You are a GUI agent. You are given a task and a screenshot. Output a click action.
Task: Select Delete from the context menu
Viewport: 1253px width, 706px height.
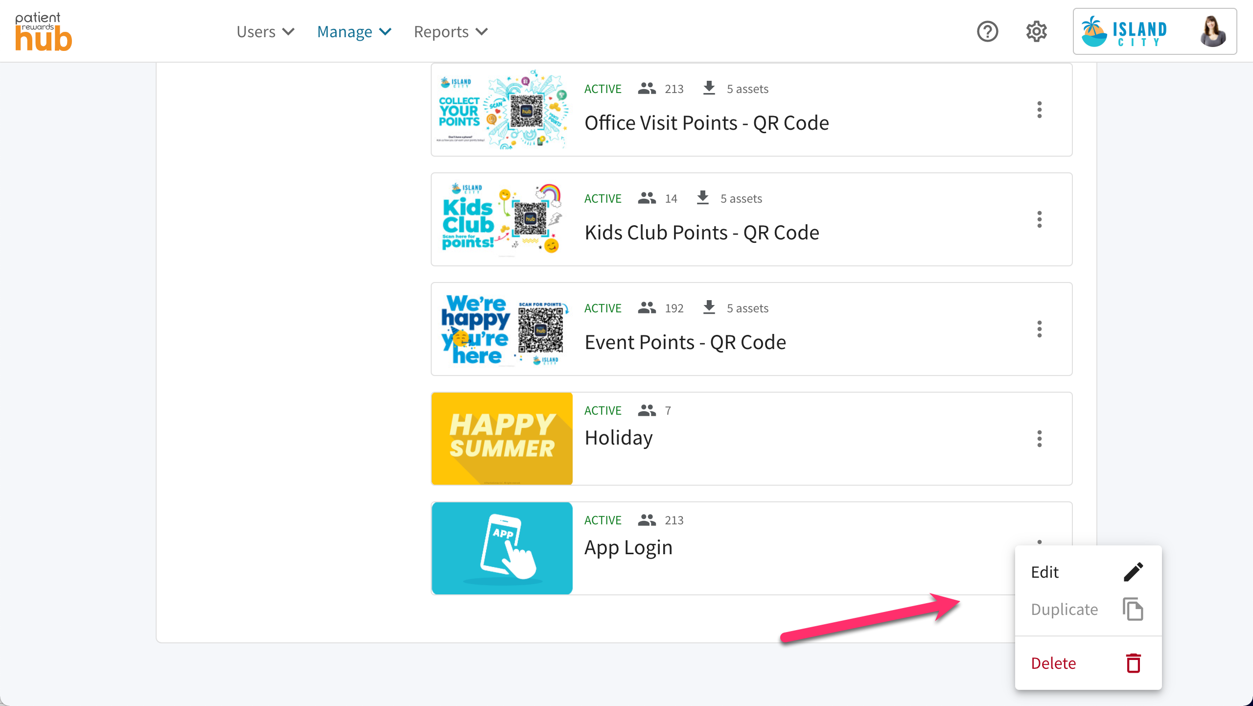[1088, 663]
